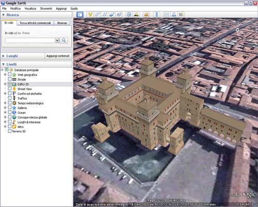Enable the Ocean layer checkbox
The height and width of the screenshot is (207, 258).
click(x=10, y=112)
